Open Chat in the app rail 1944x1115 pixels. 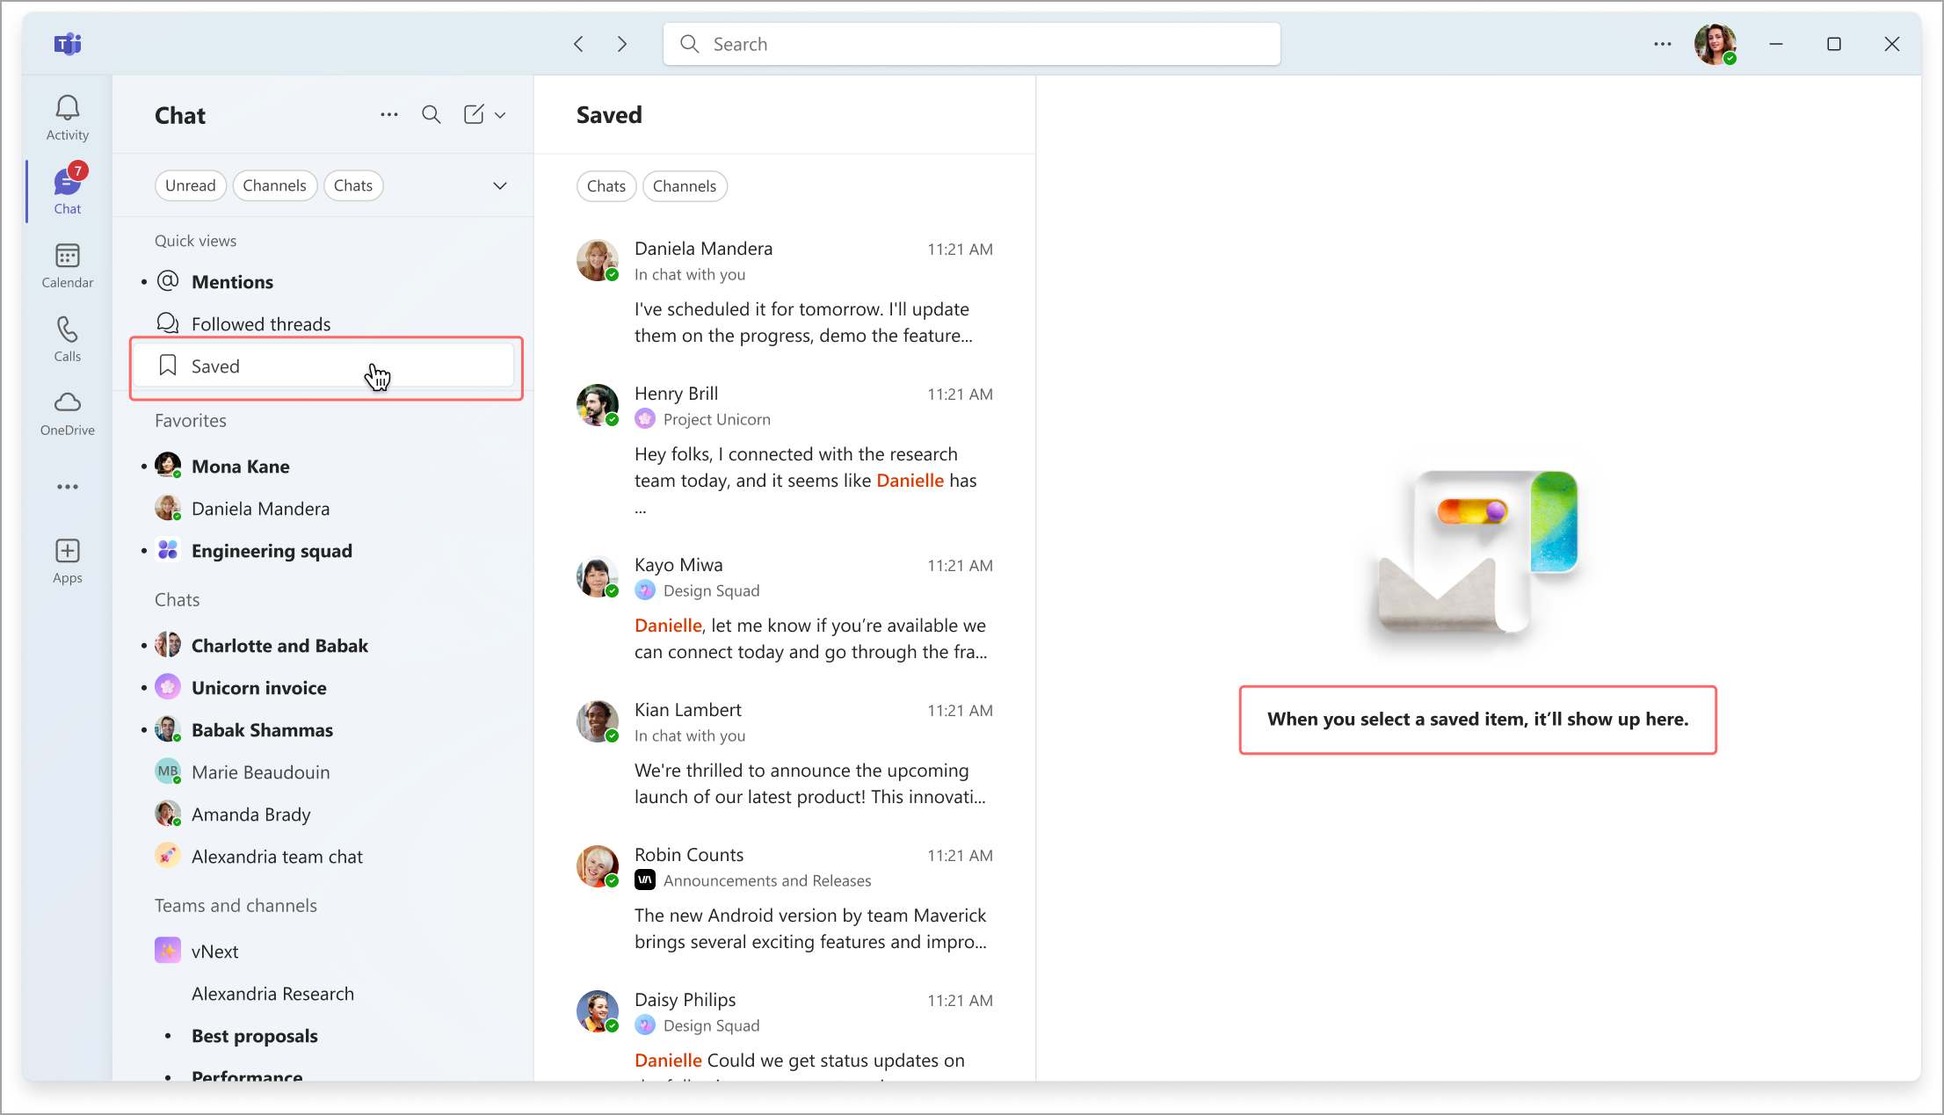[x=68, y=191]
